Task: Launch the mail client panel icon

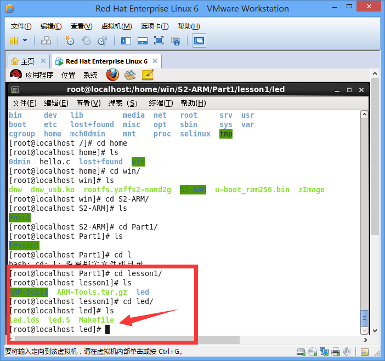Action: (x=130, y=75)
